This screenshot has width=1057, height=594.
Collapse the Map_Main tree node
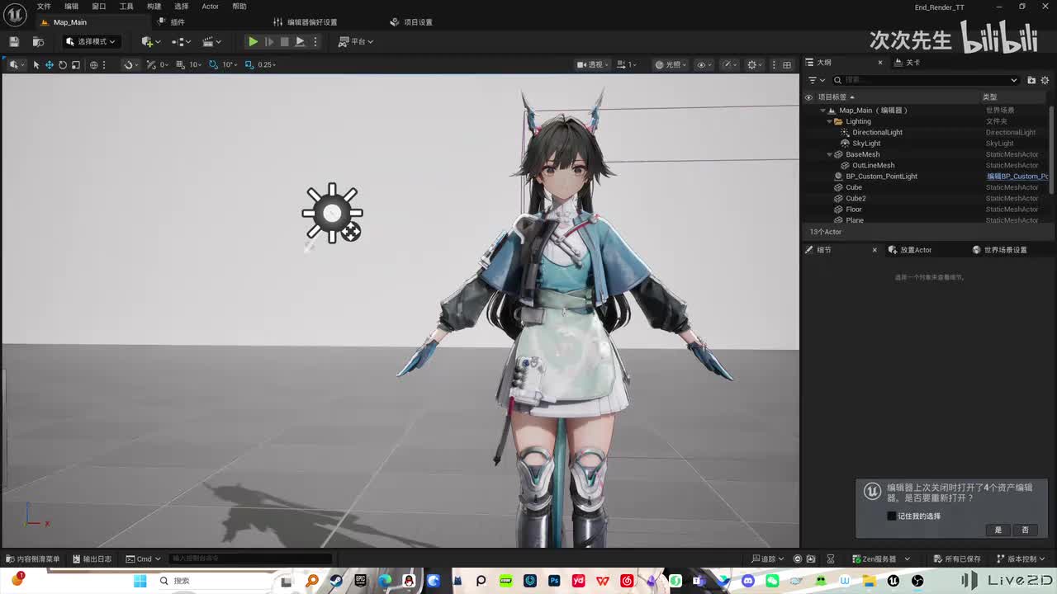(x=822, y=111)
